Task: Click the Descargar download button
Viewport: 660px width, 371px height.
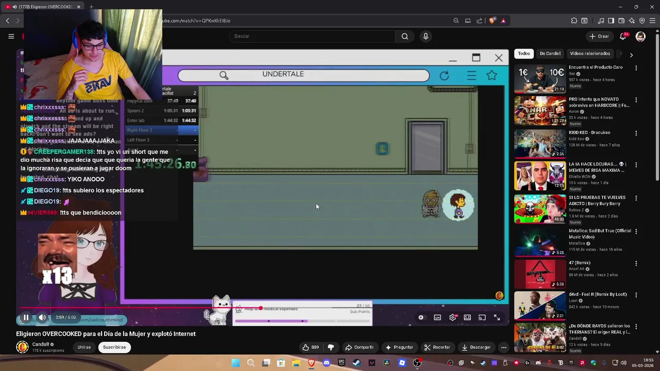Action: [476, 347]
